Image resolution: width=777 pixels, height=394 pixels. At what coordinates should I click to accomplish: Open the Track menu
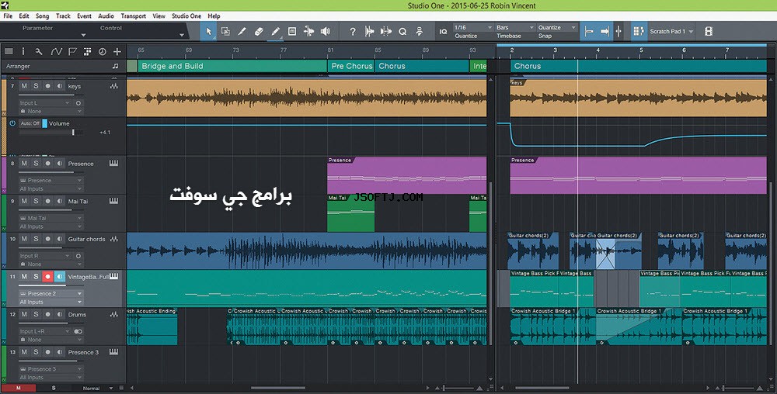coord(63,16)
